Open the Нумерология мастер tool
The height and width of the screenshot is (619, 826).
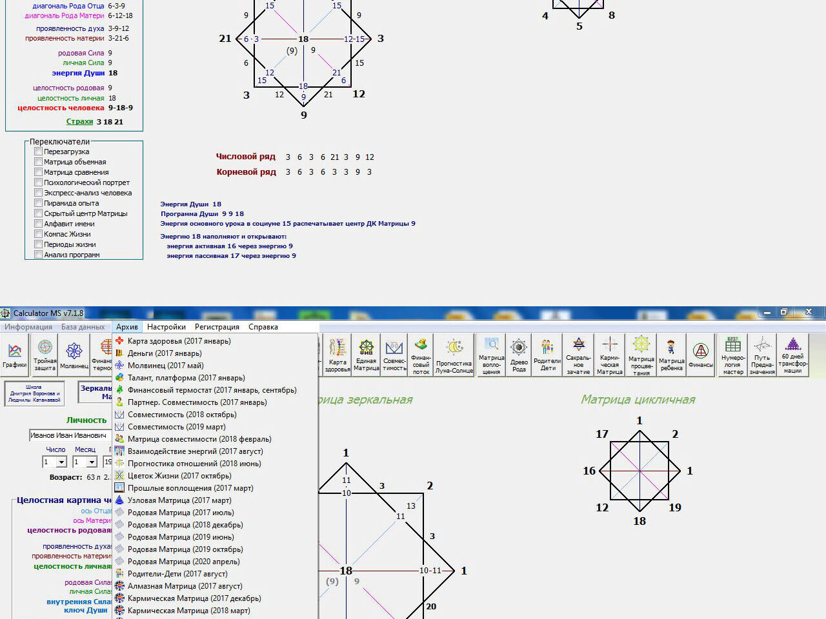tap(733, 355)
